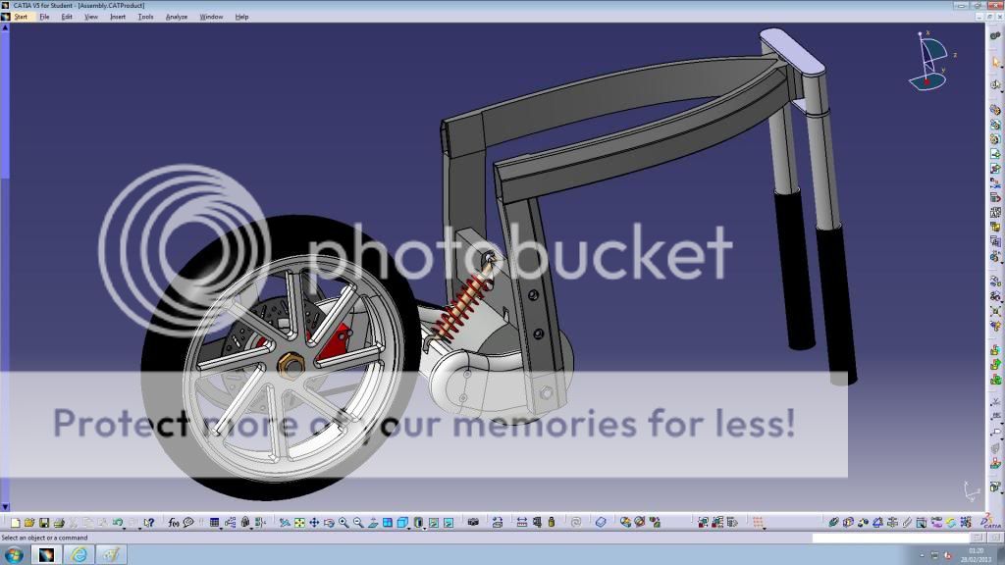Image resolution: width=1005 pixels, height=565 pixels.
Task: Toggle the Rotate view mode icon
Action: point(329,523)
